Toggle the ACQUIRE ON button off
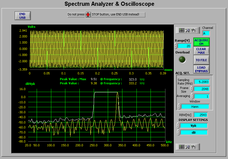 tap(201, 42)
